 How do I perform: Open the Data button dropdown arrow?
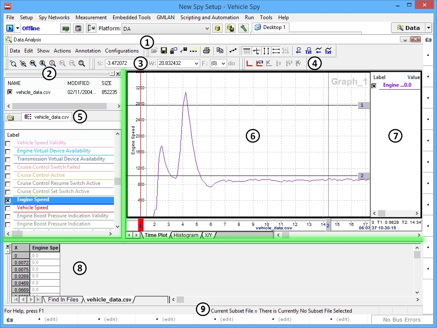pyautogui.click(x=428, y=28)
